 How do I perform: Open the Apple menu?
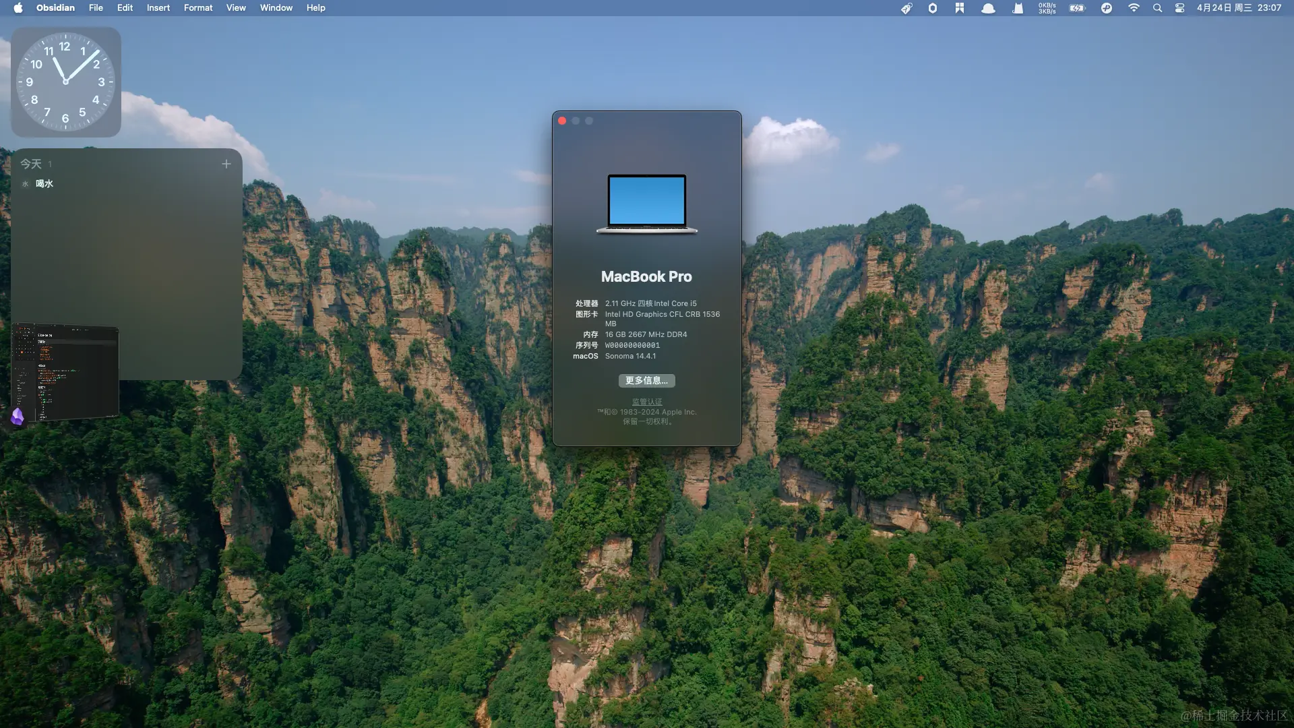[x=18, y=8]
